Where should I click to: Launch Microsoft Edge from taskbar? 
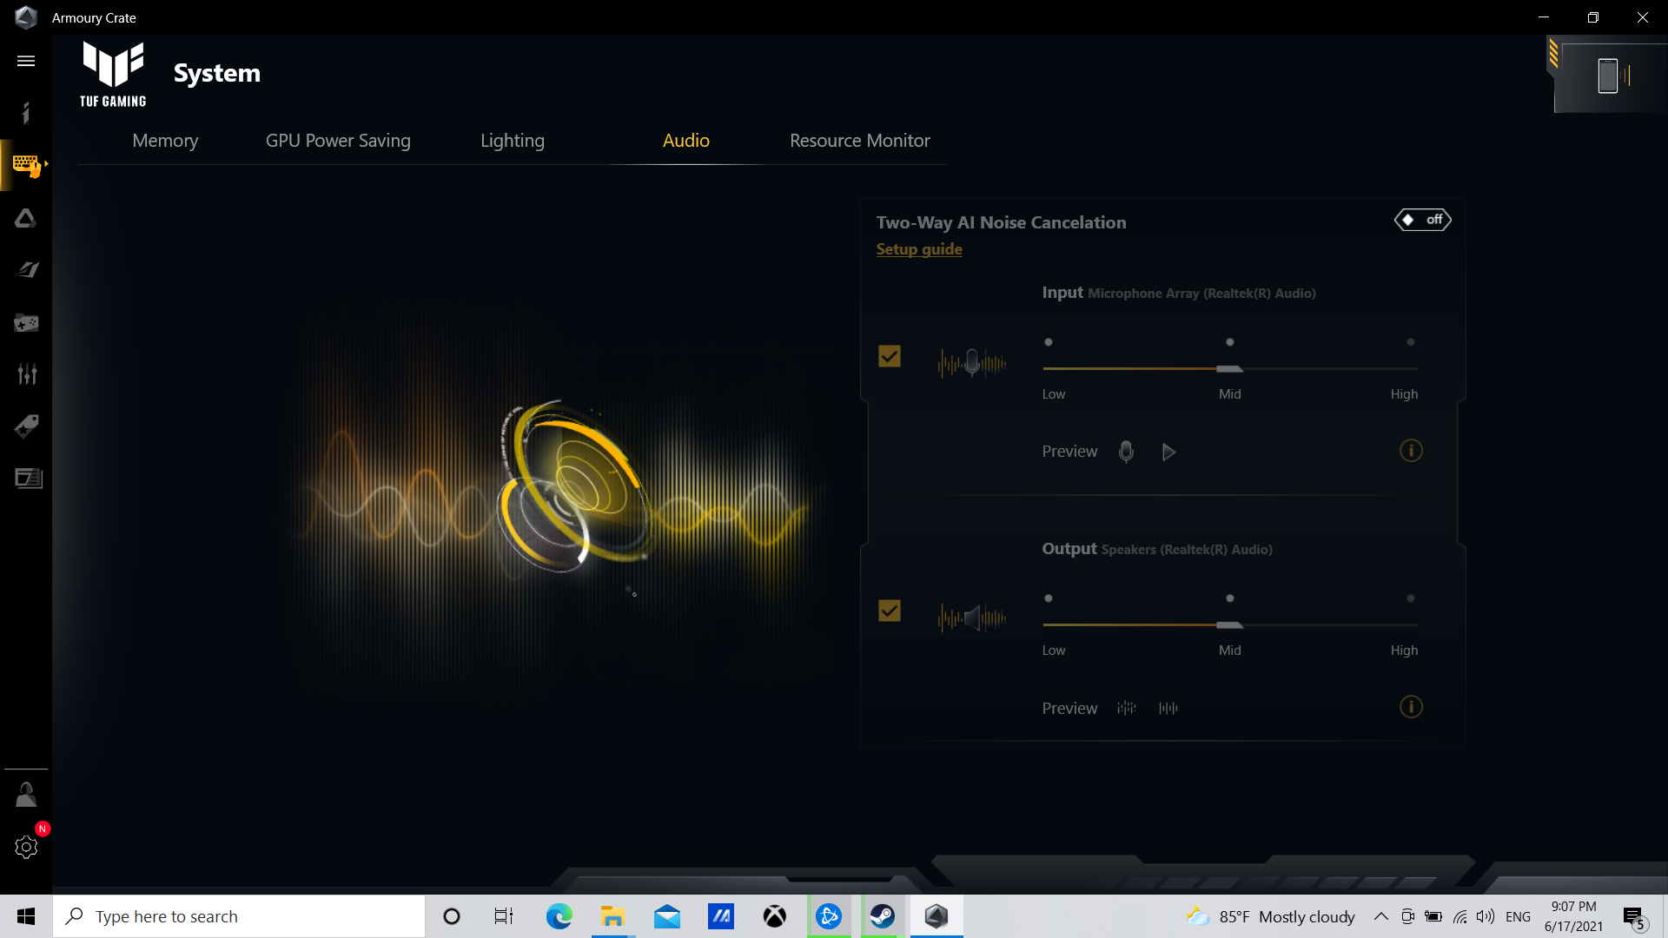(x=559, y=916)
